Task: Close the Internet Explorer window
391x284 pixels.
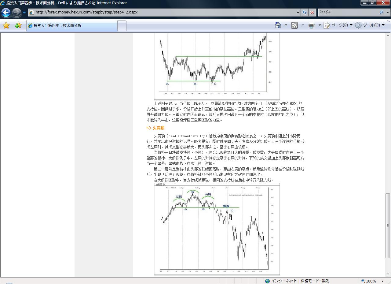Action: [x=383, y=3]
